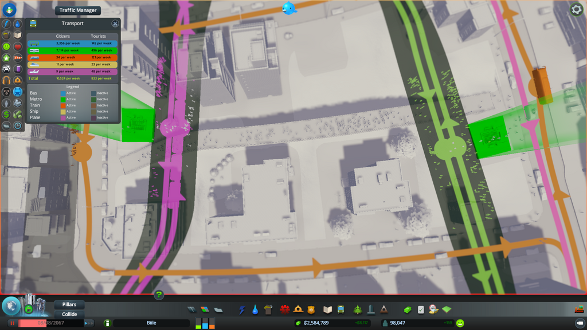587x330 pixels.
Task: Open the Healthcare build menu
Action: [x=285, y=310]
